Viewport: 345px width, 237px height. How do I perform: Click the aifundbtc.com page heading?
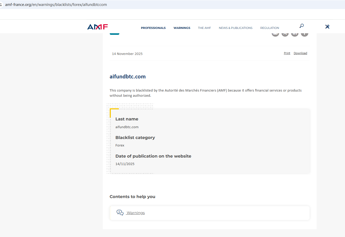[128, 77]
